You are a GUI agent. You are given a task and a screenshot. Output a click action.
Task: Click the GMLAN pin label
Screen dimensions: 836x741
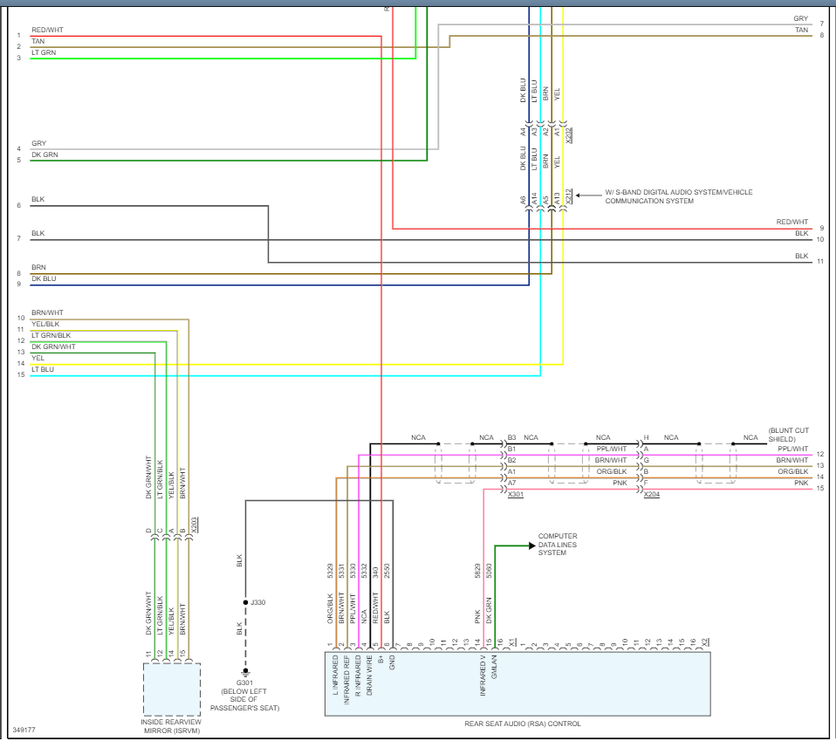click(494, 667)
